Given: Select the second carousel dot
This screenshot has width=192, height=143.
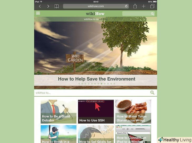Looking at the screenshot, I should pyautogui.click(x=82, y=84).
